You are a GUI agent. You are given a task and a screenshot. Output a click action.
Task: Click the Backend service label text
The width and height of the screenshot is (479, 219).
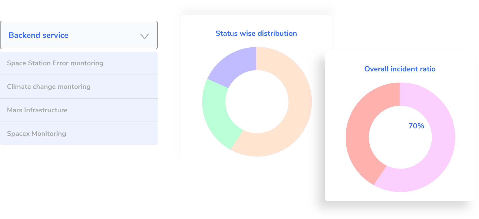pyautogui.click(x=38, y=35)
